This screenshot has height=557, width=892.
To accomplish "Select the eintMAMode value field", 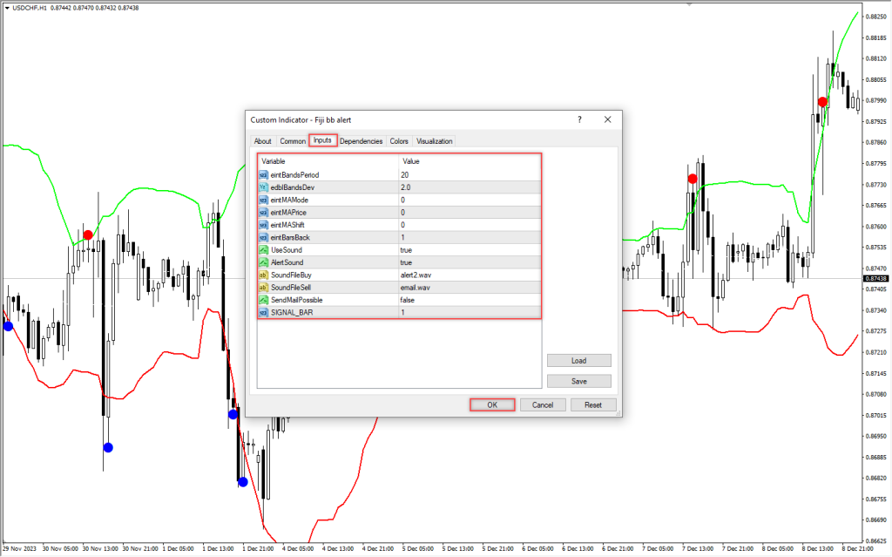I will [470, 200].
